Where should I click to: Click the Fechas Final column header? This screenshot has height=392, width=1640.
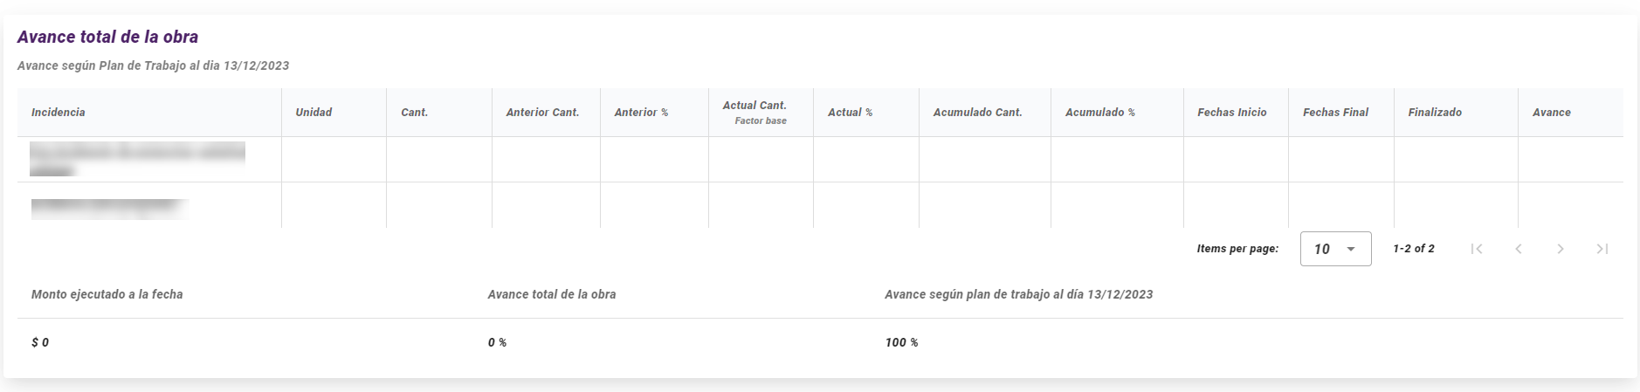coord(1335,113)
